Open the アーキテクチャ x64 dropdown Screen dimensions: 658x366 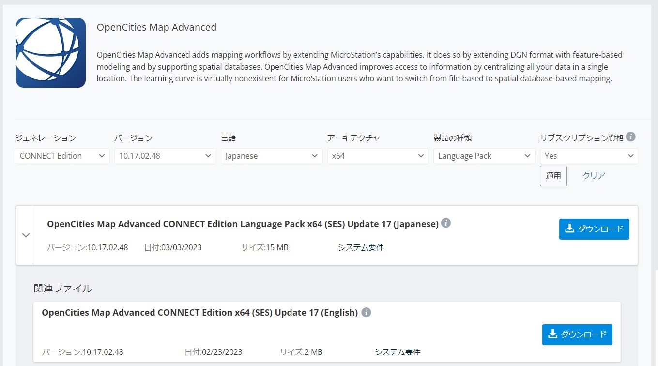click(x=378, y=156)
